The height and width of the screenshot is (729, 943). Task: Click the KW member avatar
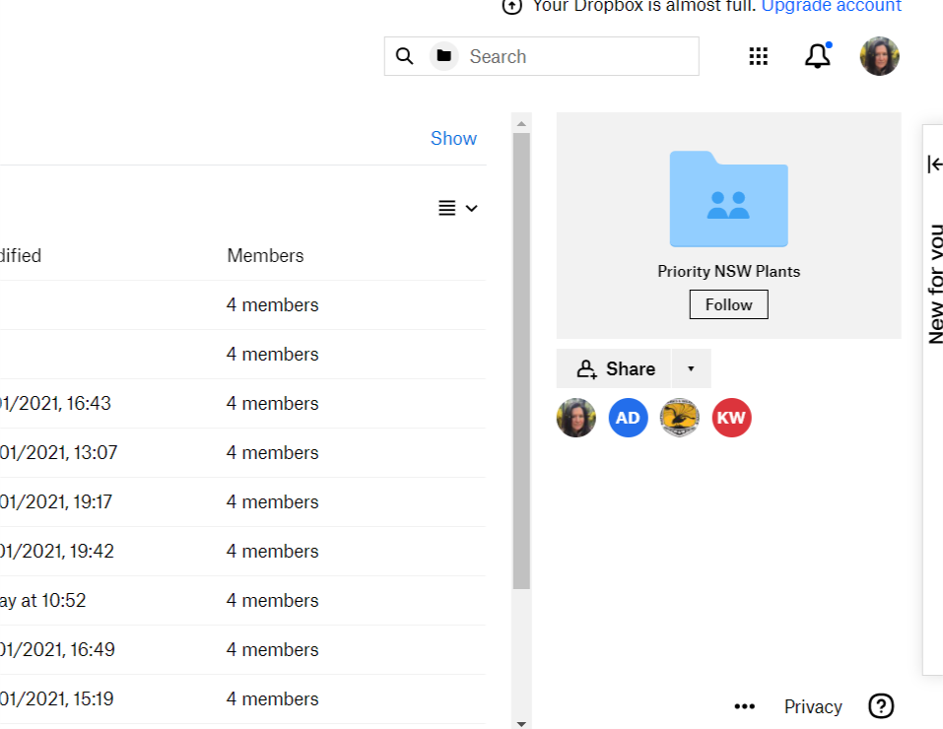(731, 418)
